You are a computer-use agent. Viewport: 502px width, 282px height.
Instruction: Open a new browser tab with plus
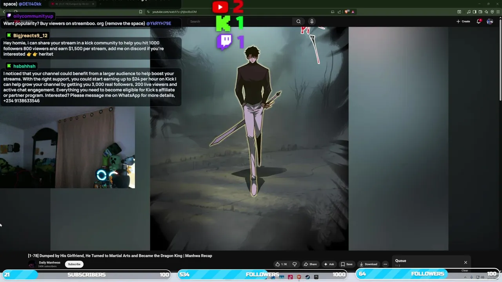click(x=100, y=4)
